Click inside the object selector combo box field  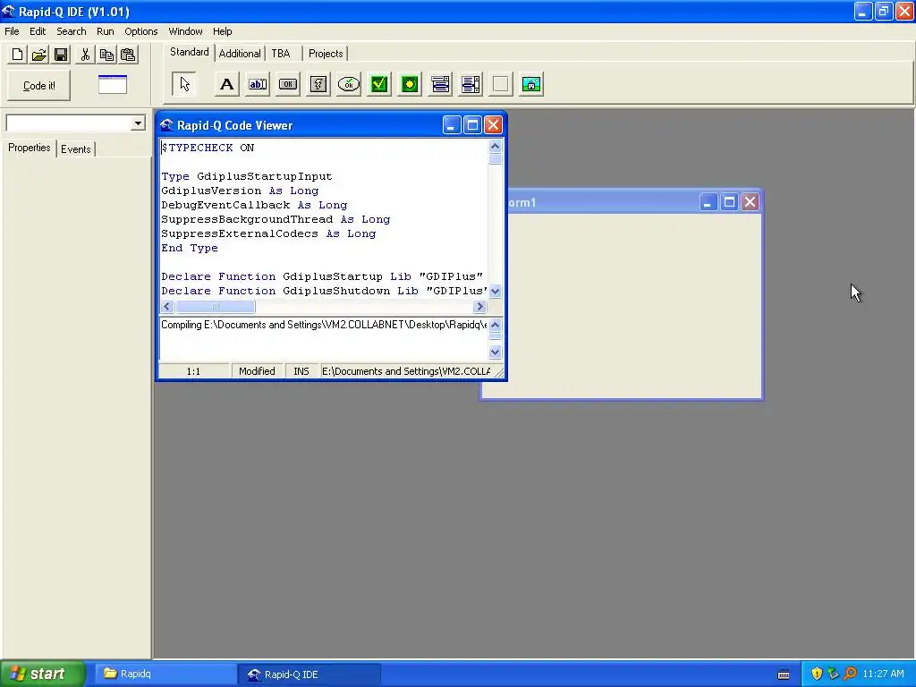click(68, 123)
